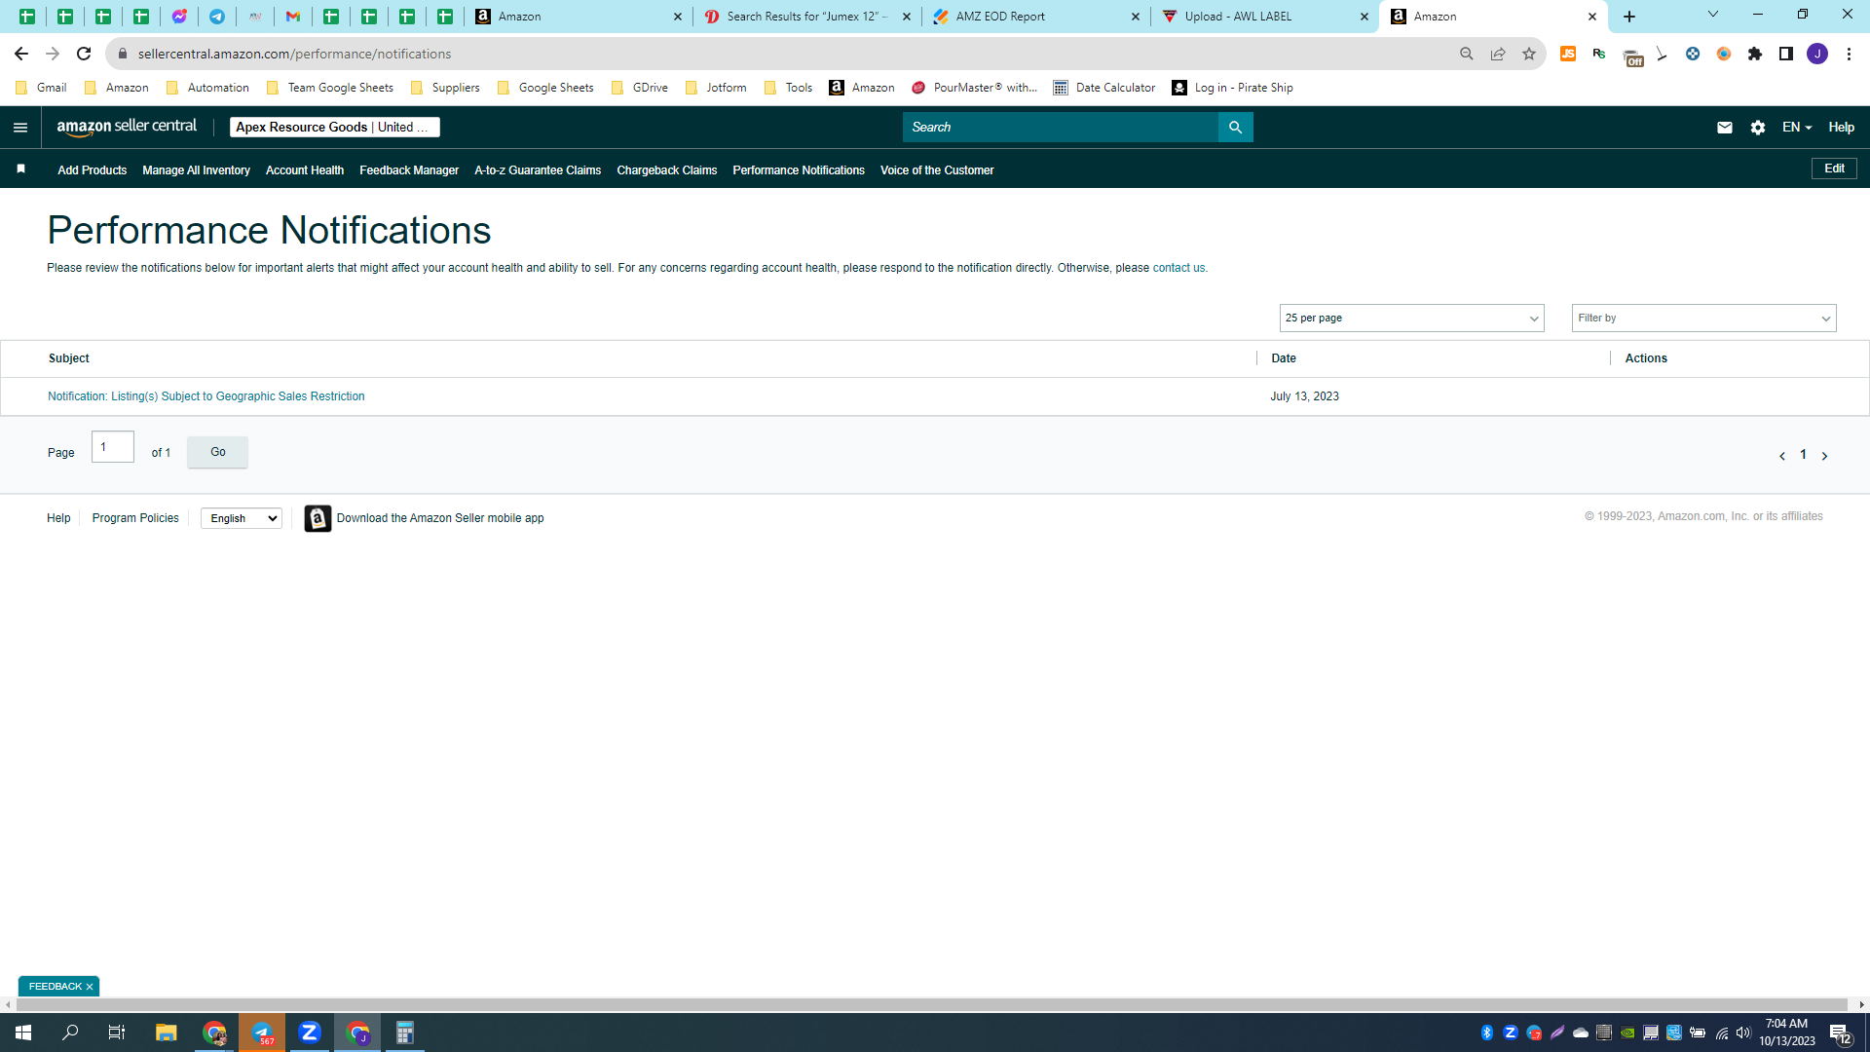Click the bookmark flag icon in navbar
1870x1052 pixels.
20,169
